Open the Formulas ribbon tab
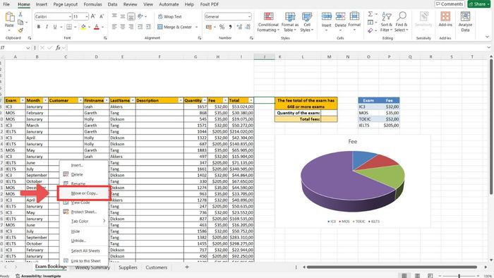This screenshot has height=278, width=494. click(x=92, y=4)
